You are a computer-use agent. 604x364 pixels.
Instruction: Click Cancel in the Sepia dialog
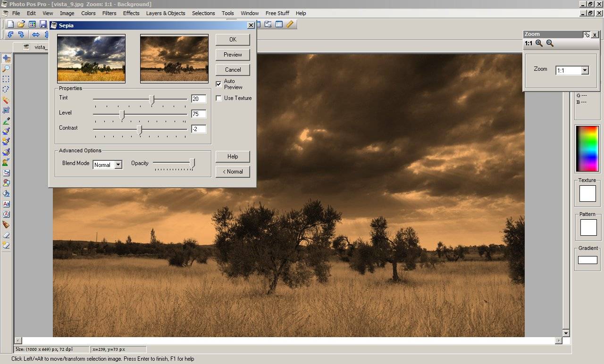233,69
